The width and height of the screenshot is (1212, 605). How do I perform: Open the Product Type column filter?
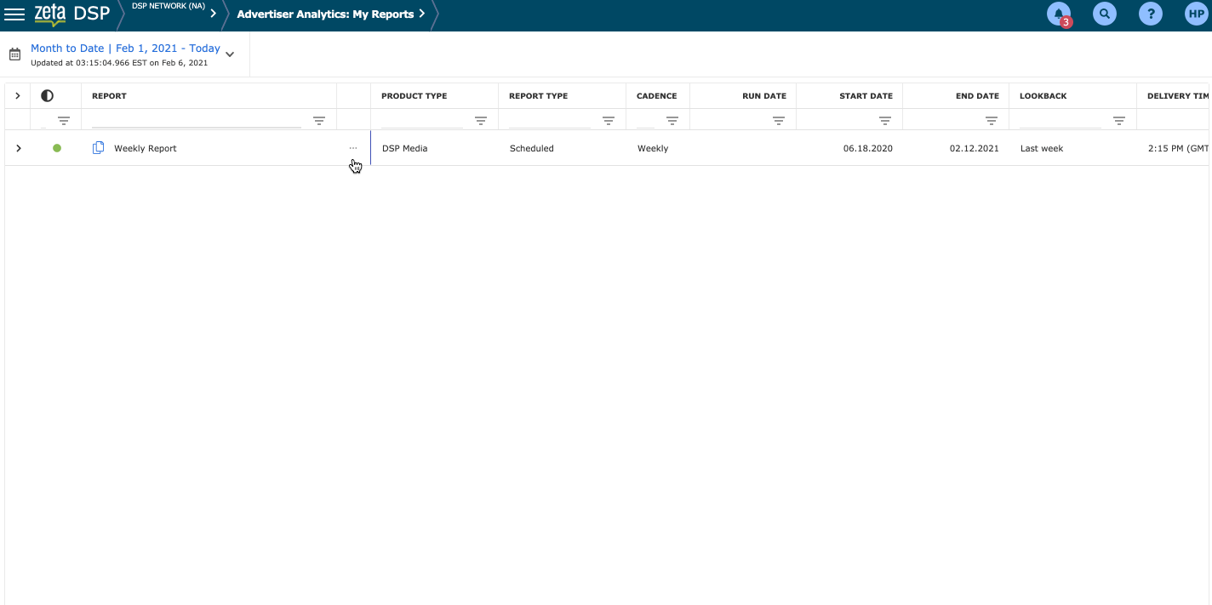click(x=480, y=121)
